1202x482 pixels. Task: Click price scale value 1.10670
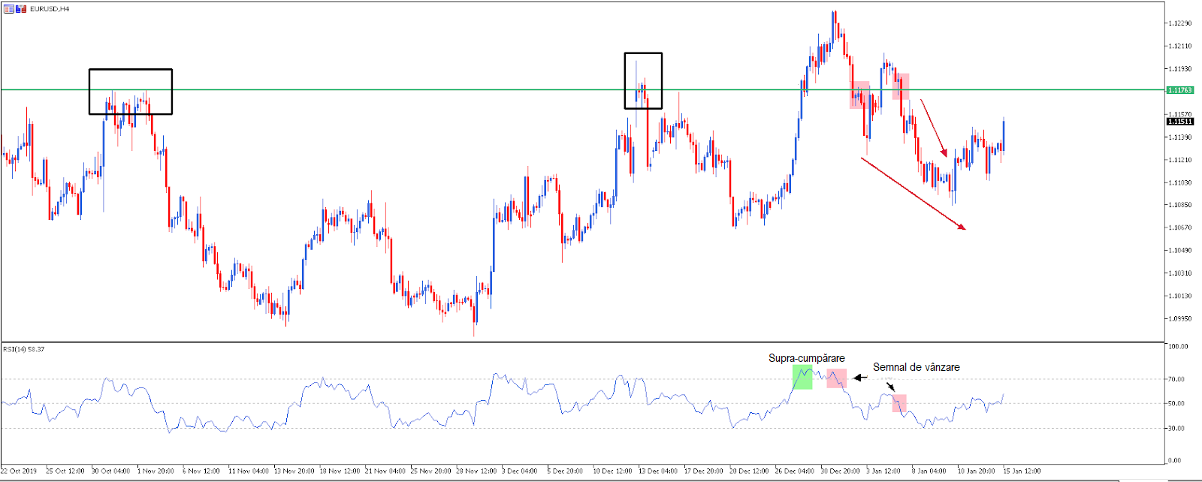(x=1180, y=227)
